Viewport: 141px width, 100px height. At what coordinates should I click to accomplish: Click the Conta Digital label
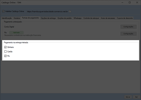click(9, 27)
